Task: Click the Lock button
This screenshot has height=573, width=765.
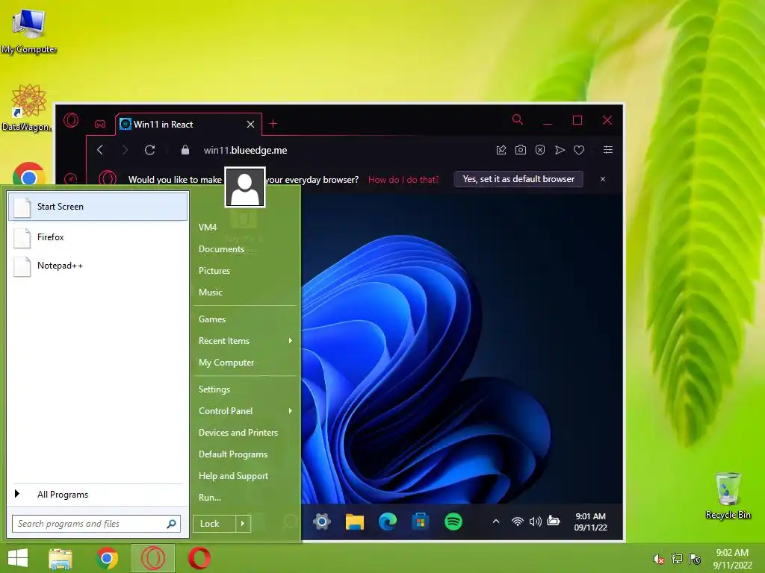Action: 214,524
